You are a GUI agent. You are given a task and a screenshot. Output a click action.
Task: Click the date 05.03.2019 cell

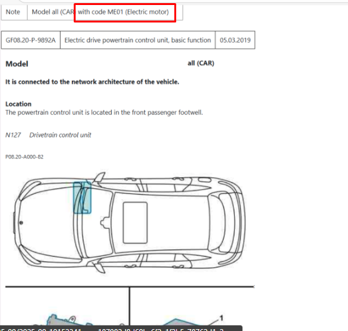(235, 40)
